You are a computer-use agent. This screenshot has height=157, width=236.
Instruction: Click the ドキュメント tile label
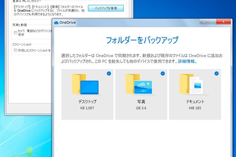195,101
